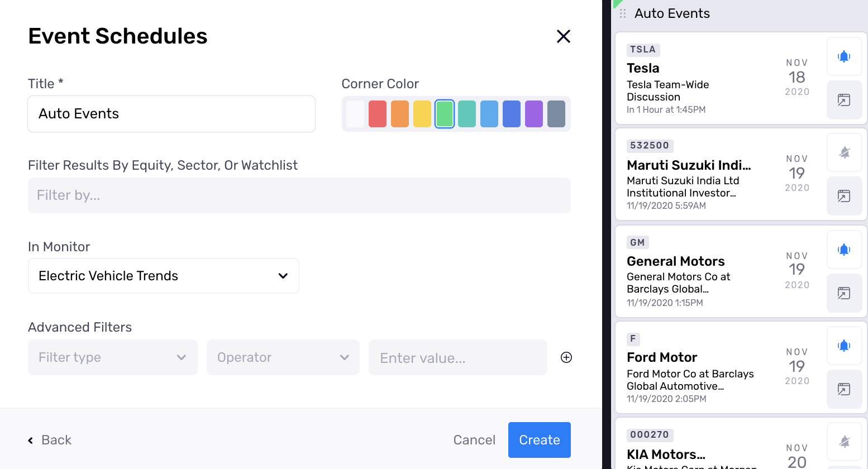Toggle alert bell for Tesla event
868x469 pixels.
point(844,56)
